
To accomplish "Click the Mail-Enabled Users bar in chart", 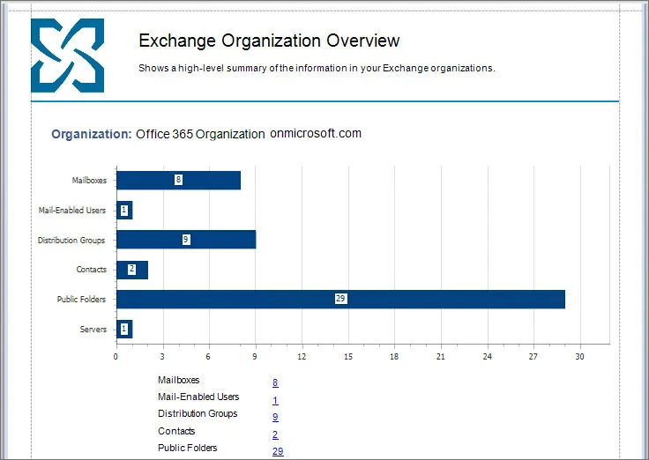I will [124, 210].
